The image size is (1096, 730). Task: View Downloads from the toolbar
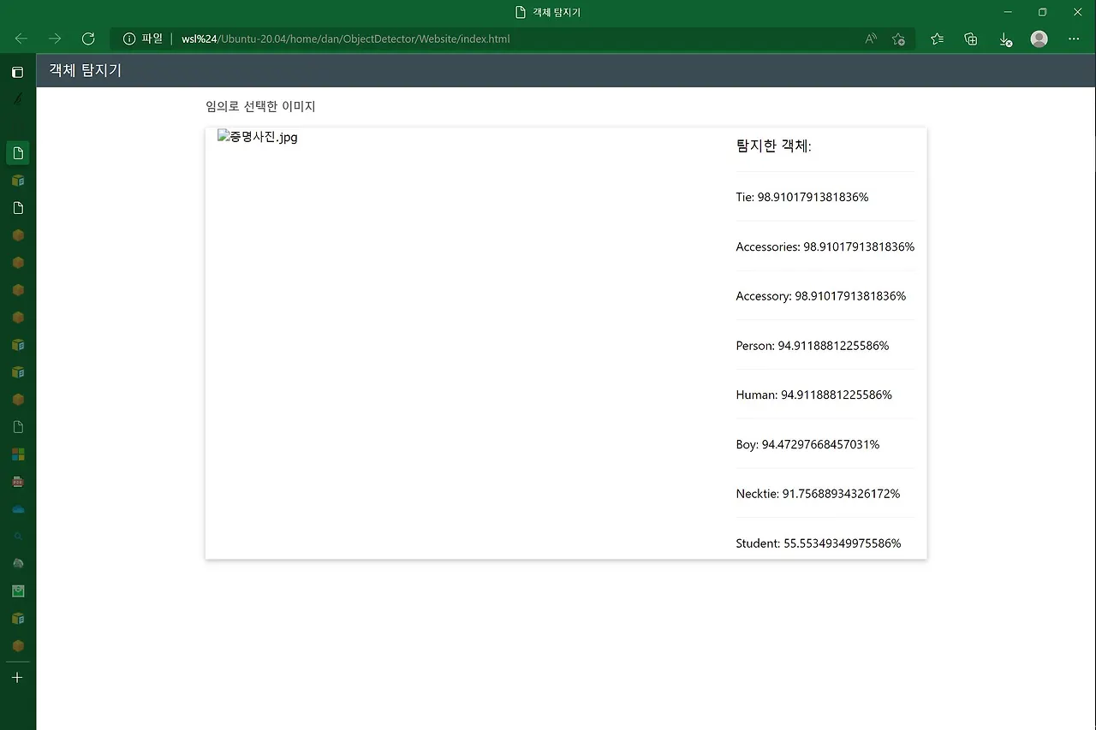1004,39
